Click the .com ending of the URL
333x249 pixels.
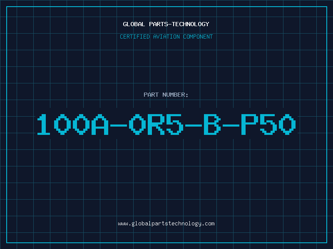click(x=208, y=224)
